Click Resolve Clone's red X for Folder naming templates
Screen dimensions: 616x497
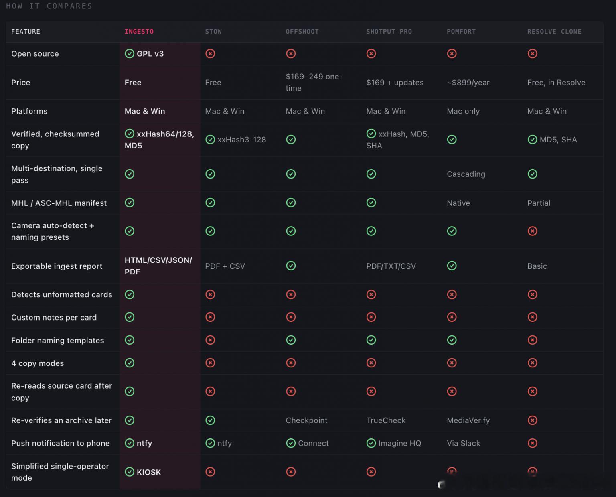533,340
